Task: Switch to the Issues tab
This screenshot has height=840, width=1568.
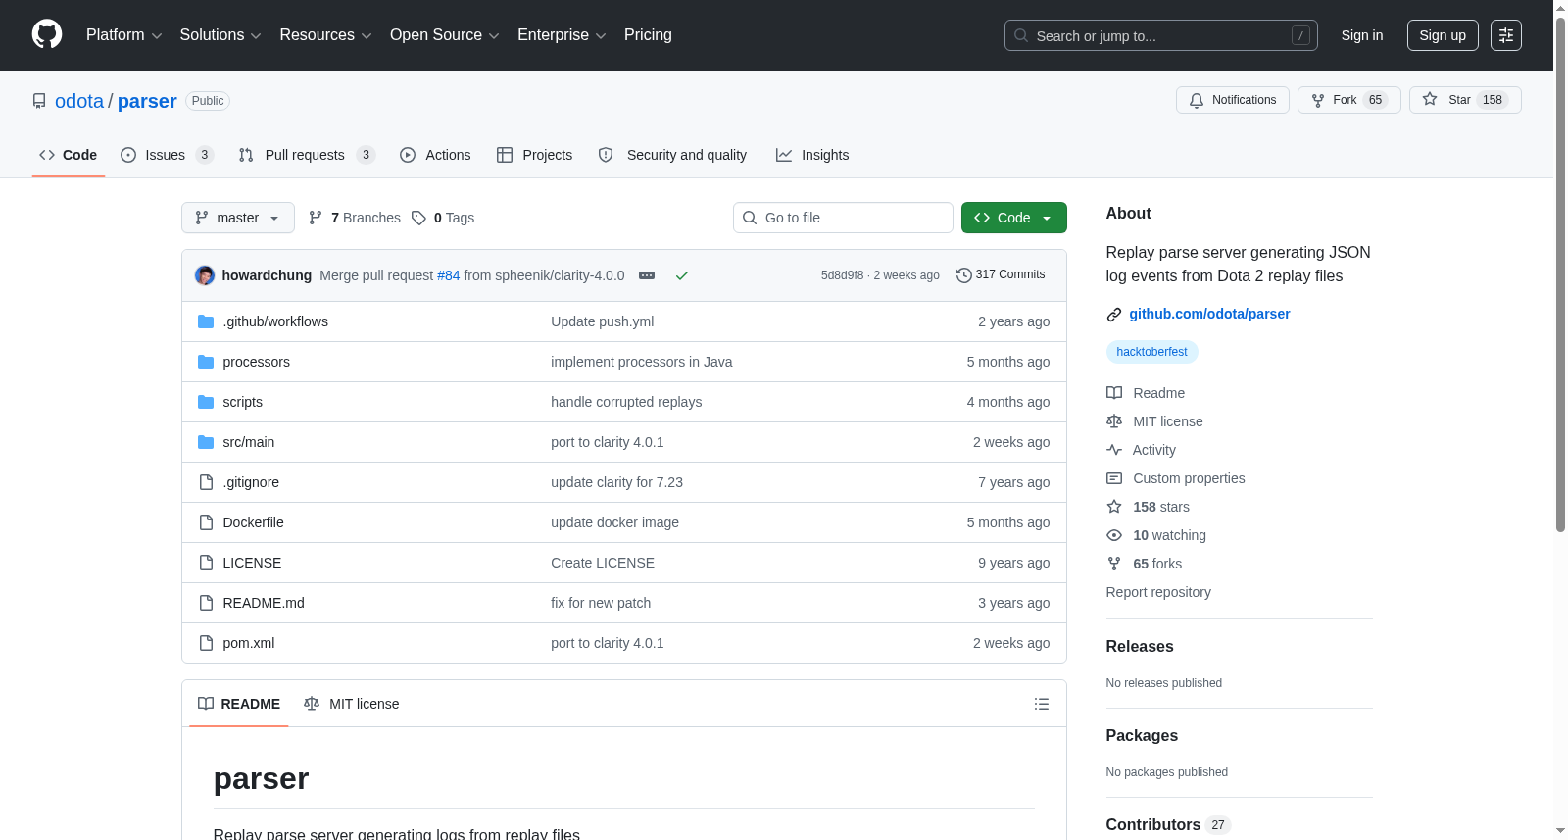Action: 167,155
